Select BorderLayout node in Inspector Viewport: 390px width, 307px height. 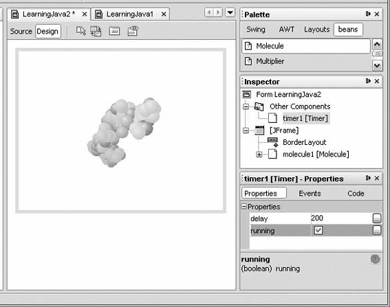tap(304, 142)
